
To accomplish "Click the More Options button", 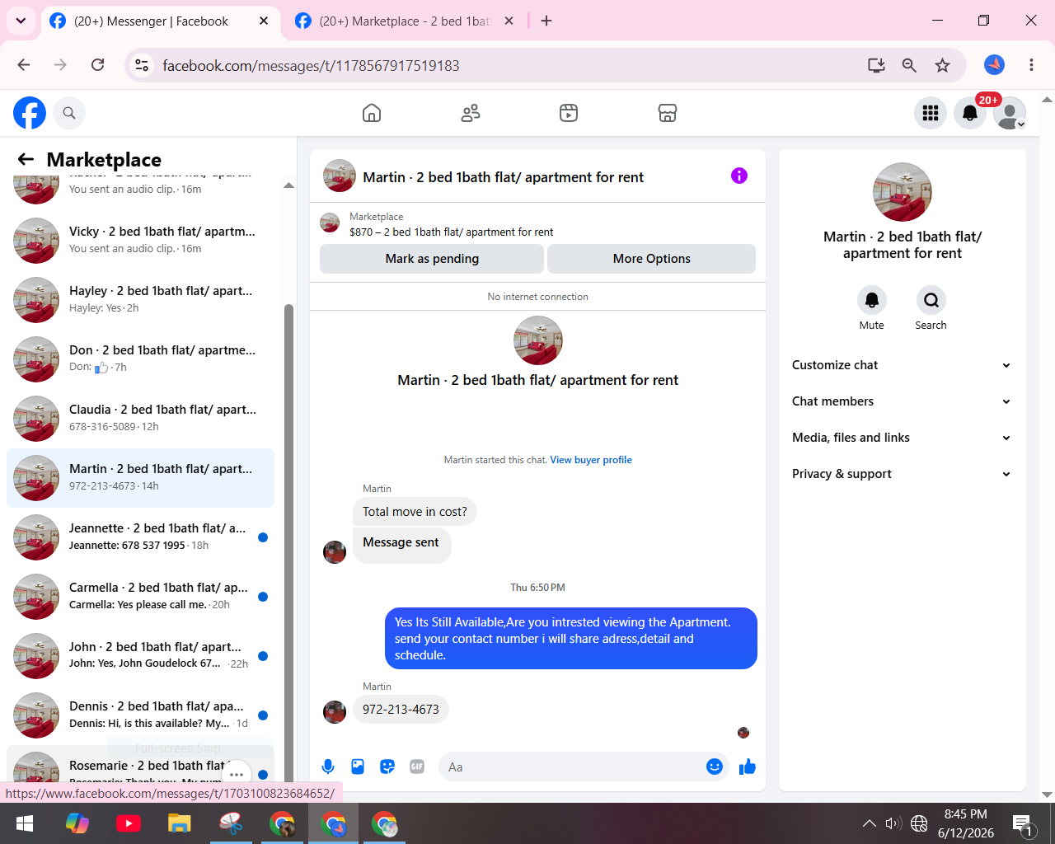I will pyautogui.click(x=652, y=259).
